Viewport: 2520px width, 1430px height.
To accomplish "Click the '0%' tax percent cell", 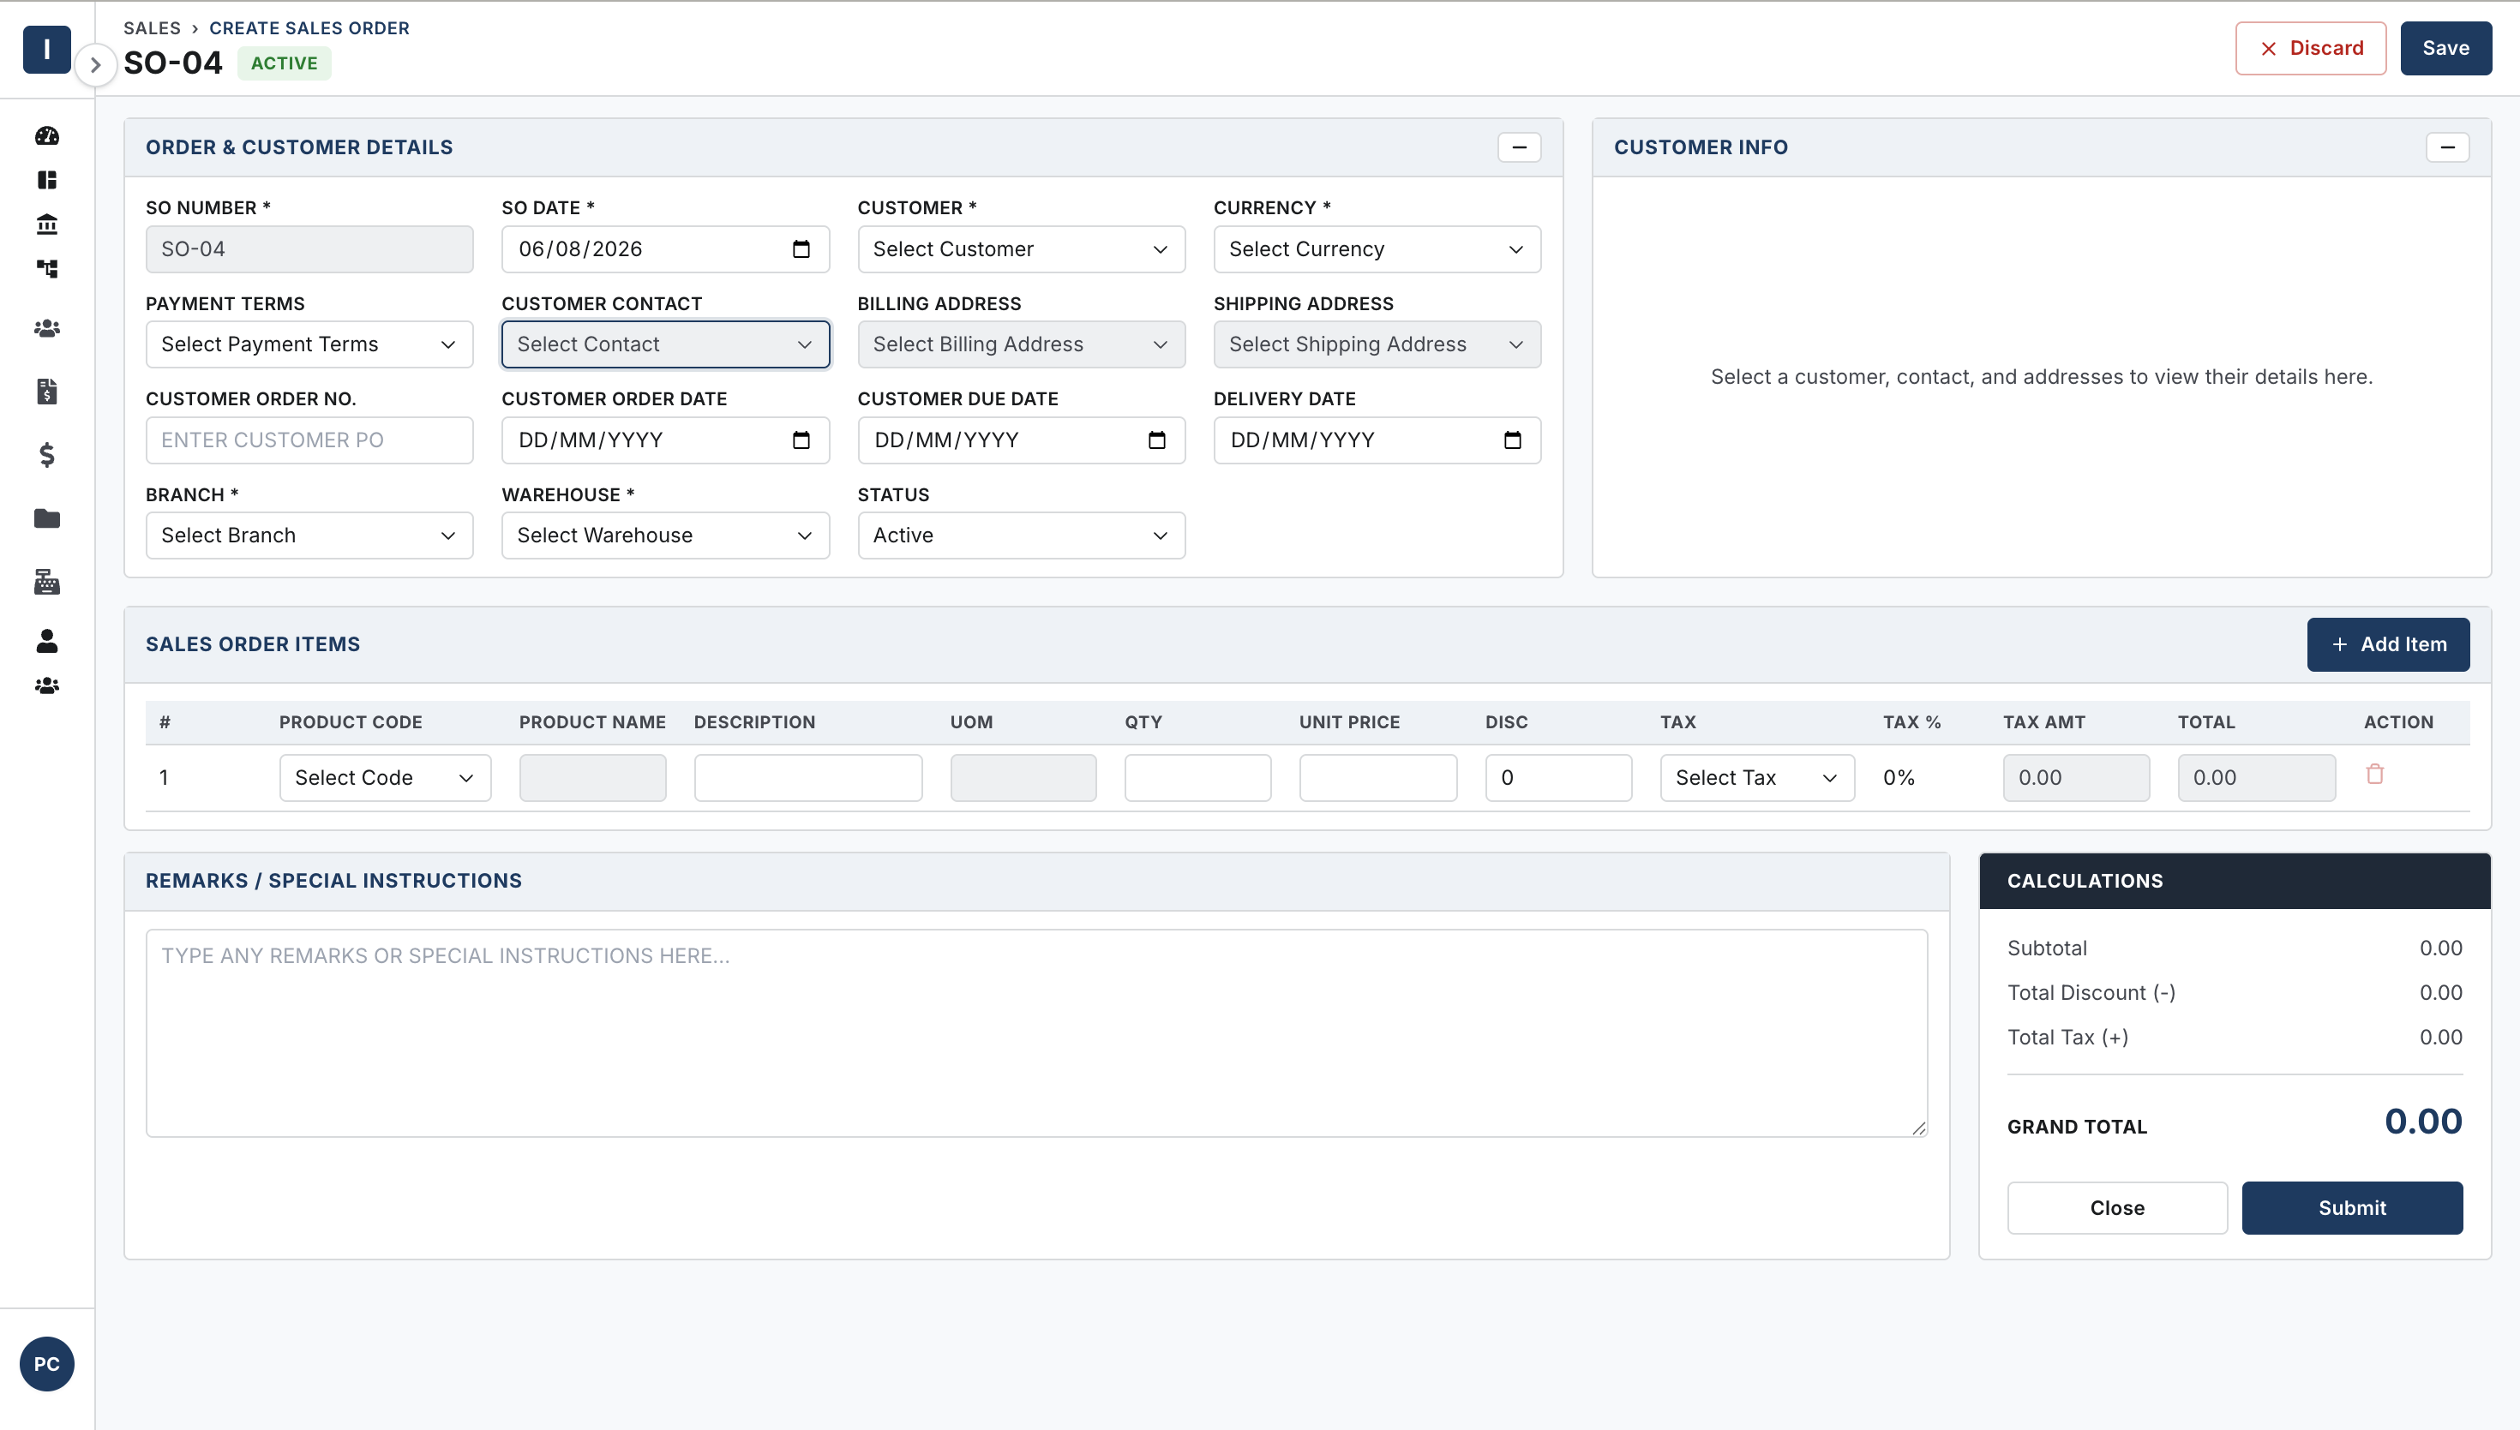I will click(1898, 778).
